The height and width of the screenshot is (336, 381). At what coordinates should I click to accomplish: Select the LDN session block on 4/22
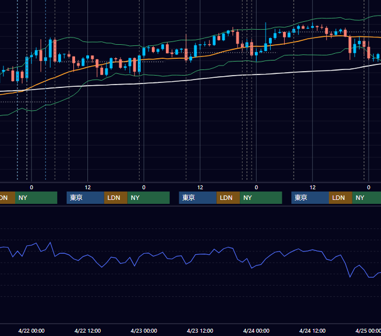click(x=115, y=198)
